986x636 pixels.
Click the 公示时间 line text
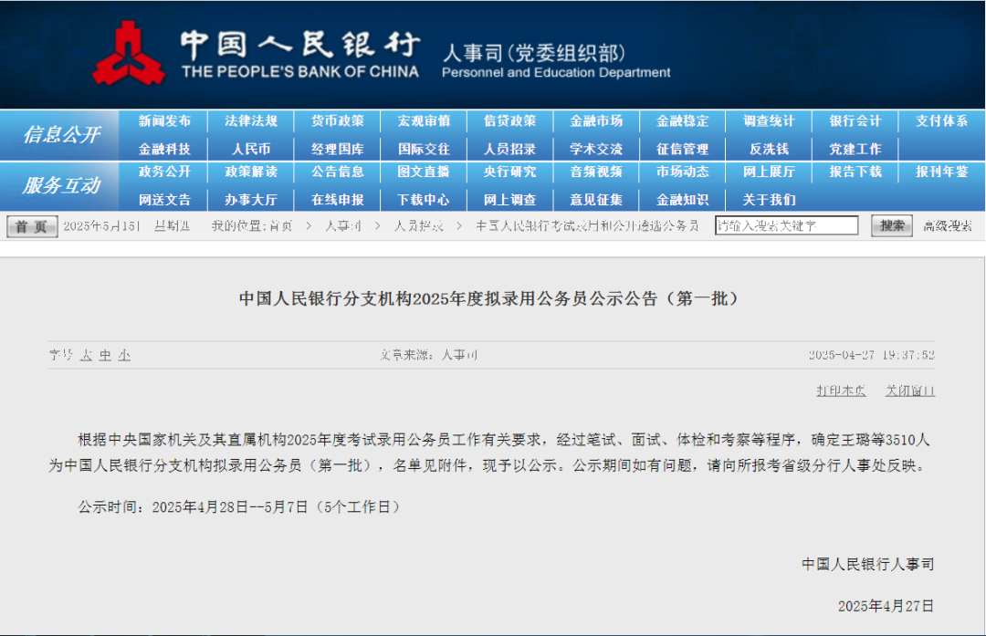pyautogui.click(x=239, y=507)
